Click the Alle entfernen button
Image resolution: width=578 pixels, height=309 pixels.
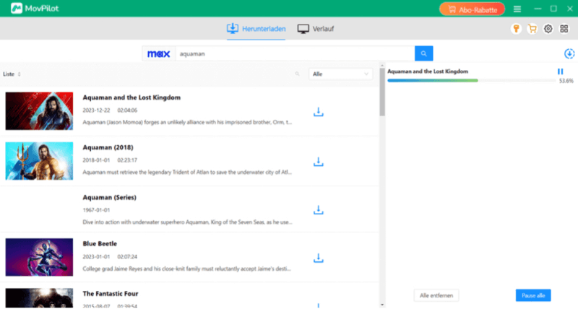(436, 295)
